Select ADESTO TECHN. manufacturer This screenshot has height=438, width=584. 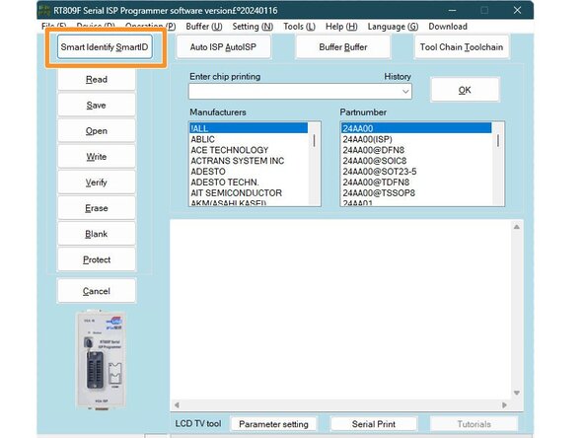[249, 182]
